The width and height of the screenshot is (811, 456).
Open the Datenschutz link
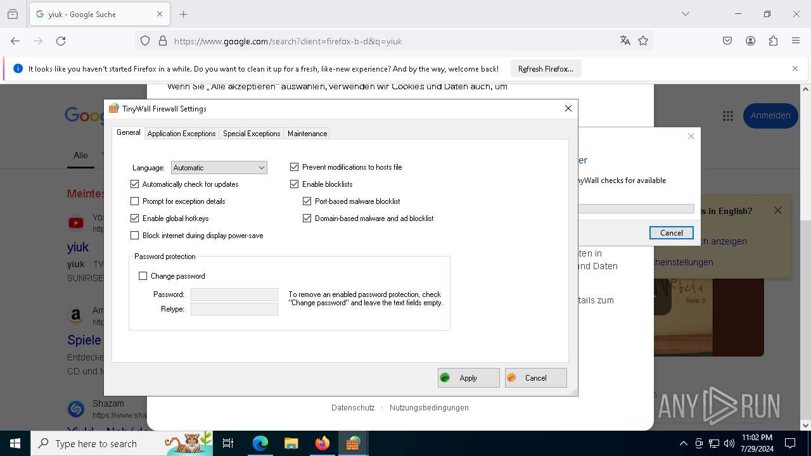click(x=353, y=408)
